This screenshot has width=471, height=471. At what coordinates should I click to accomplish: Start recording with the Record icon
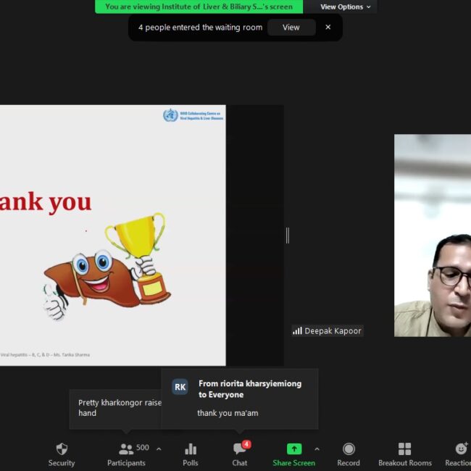[x=349, y=449]
